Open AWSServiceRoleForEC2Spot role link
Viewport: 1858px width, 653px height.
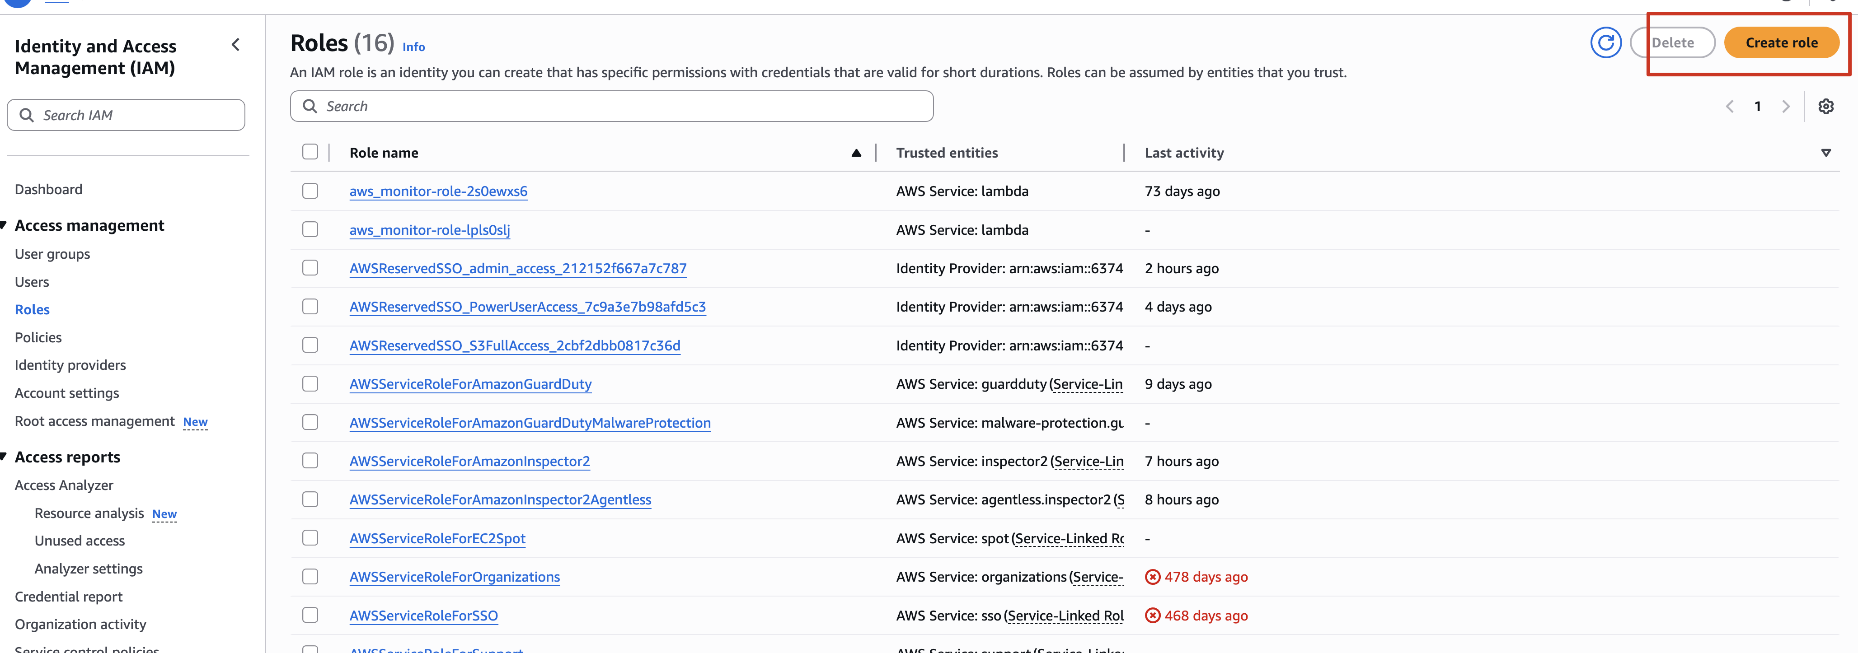[437, 538]
